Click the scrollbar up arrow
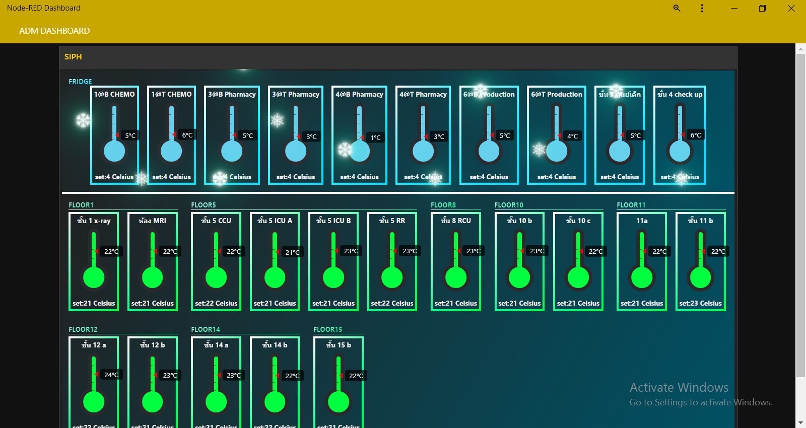 (x=800, y=49)
